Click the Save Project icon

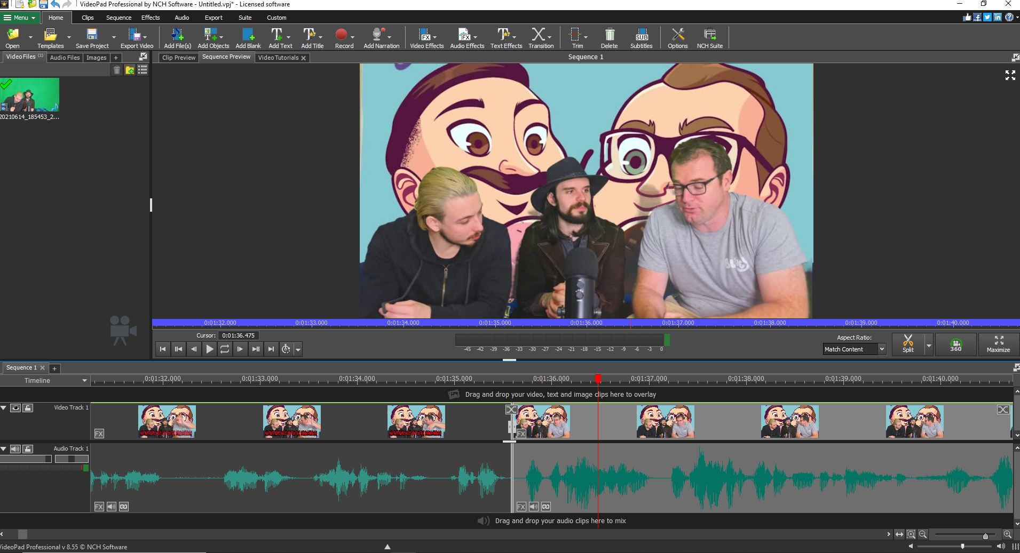pyautogui.click(x=92, y=38)
